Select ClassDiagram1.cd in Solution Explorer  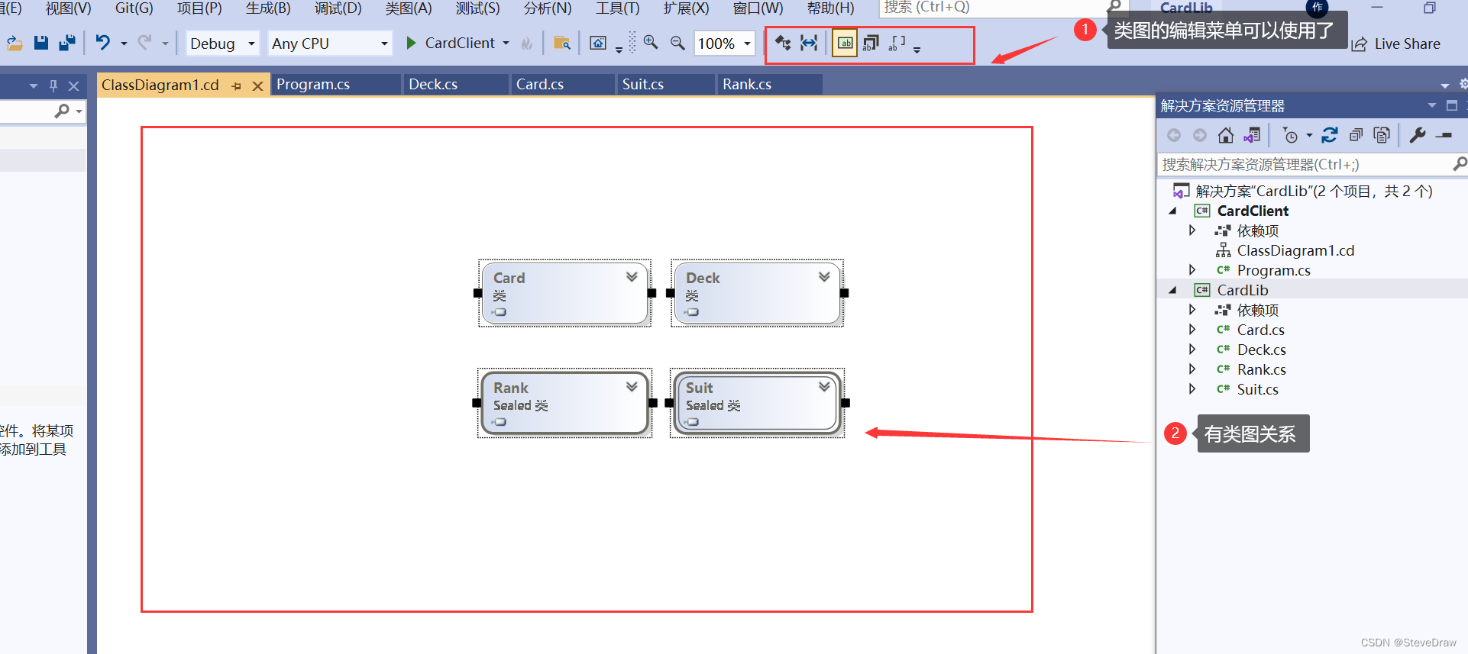tap(1295, 250)
